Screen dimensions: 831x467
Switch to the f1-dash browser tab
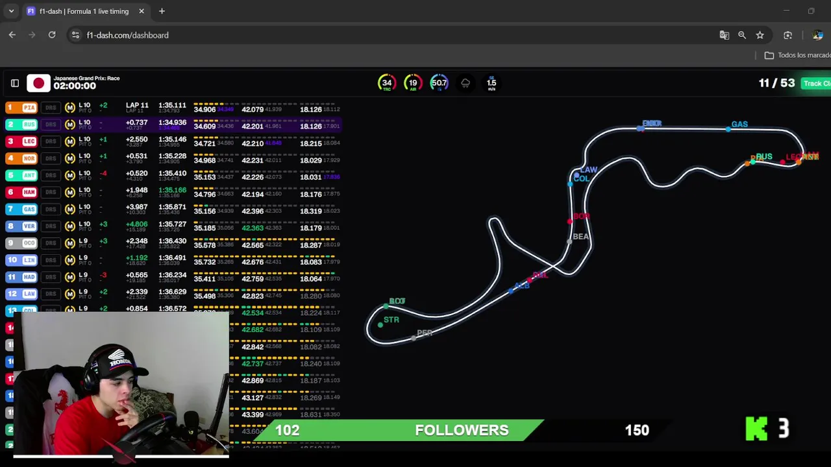pos(84,11)
